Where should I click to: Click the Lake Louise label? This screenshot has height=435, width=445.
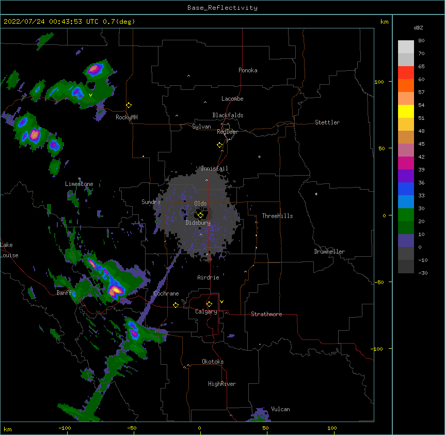(x=9, y=250)
